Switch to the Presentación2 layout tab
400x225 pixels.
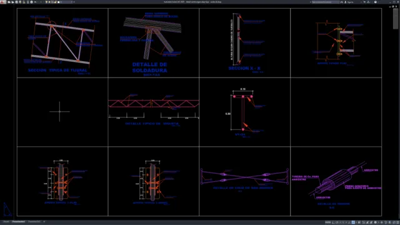[34, 222]
